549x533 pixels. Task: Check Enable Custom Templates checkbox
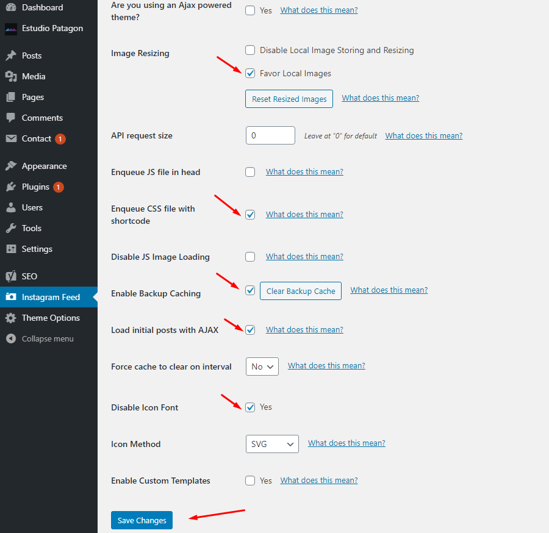(x=250, y=481)
